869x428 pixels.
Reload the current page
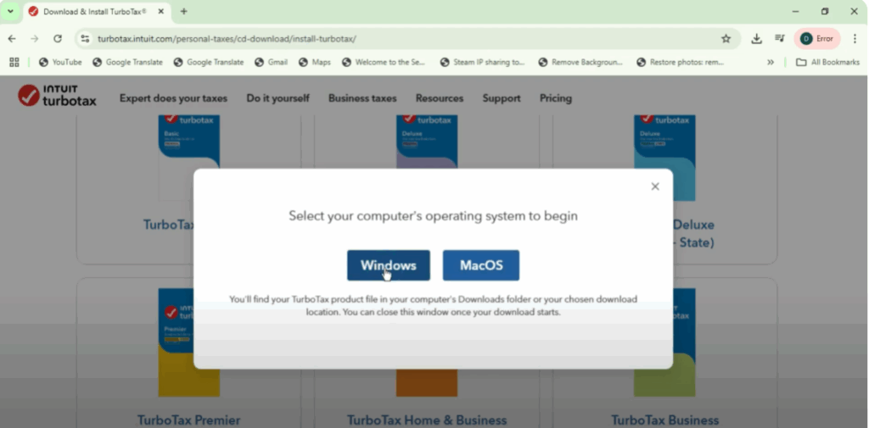pyautogui.click(x=58, y=39)
